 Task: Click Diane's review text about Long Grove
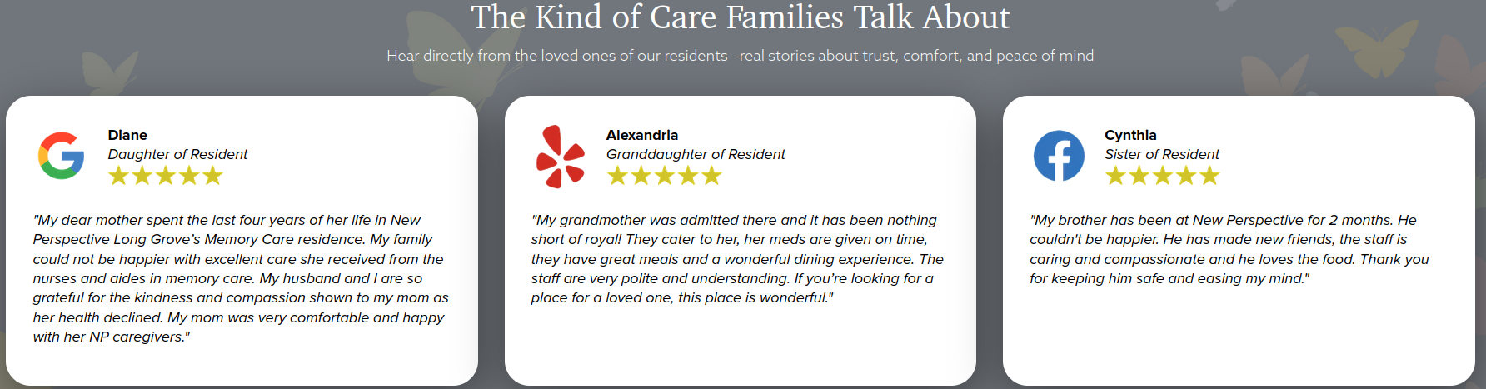click(241, 278)
